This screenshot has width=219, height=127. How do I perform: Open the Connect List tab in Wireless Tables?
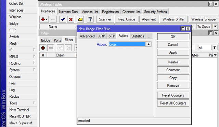tap(131, 12)
